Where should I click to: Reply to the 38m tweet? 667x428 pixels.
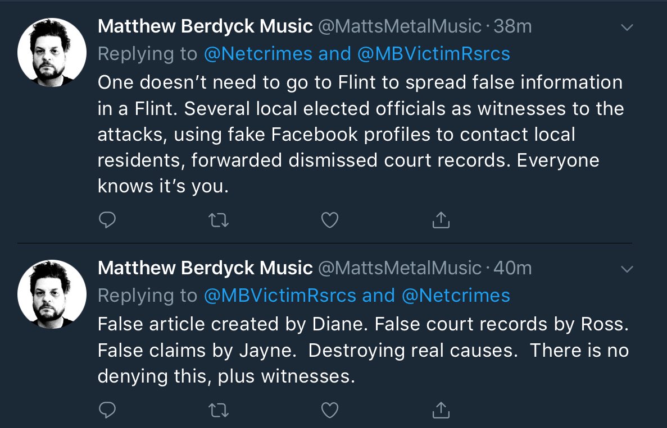[107, 220]
